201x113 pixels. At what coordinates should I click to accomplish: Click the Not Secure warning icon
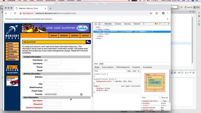21,13
